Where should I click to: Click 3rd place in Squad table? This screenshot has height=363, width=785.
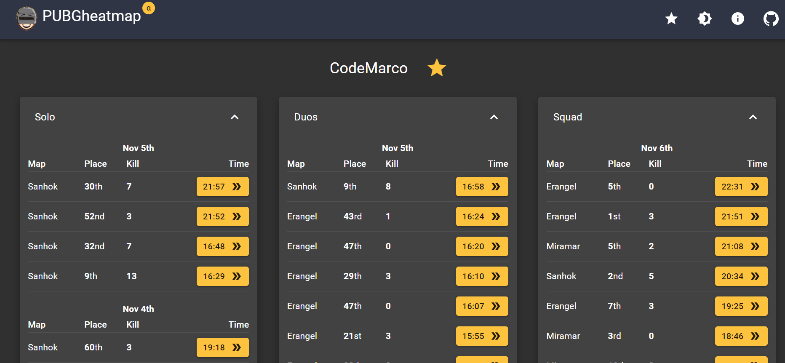pyautogui.click(x=614, y=336)
